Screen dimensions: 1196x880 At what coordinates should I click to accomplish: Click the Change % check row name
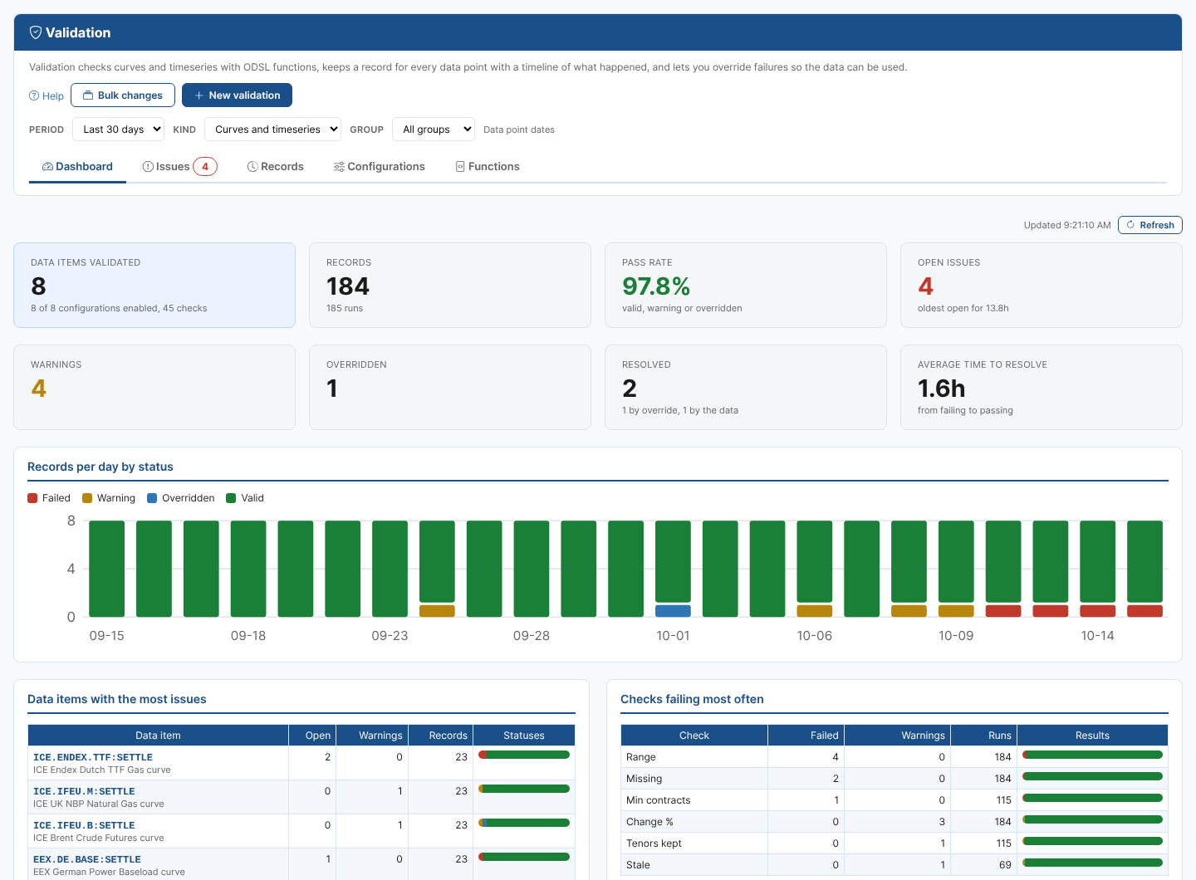[x=649, y=822]
